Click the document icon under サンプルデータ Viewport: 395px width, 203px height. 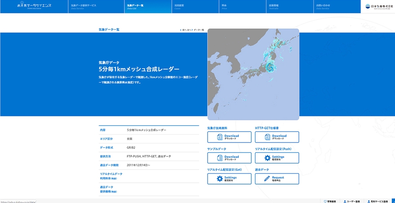[x=219, y=158]
